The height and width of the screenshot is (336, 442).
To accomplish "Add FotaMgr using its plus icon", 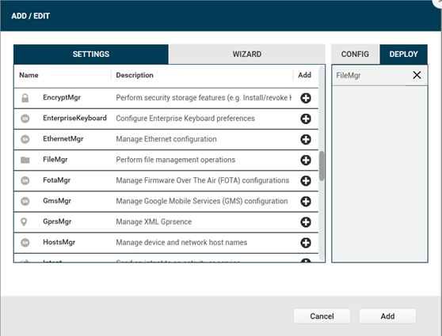I will click(x=306, y=181).
